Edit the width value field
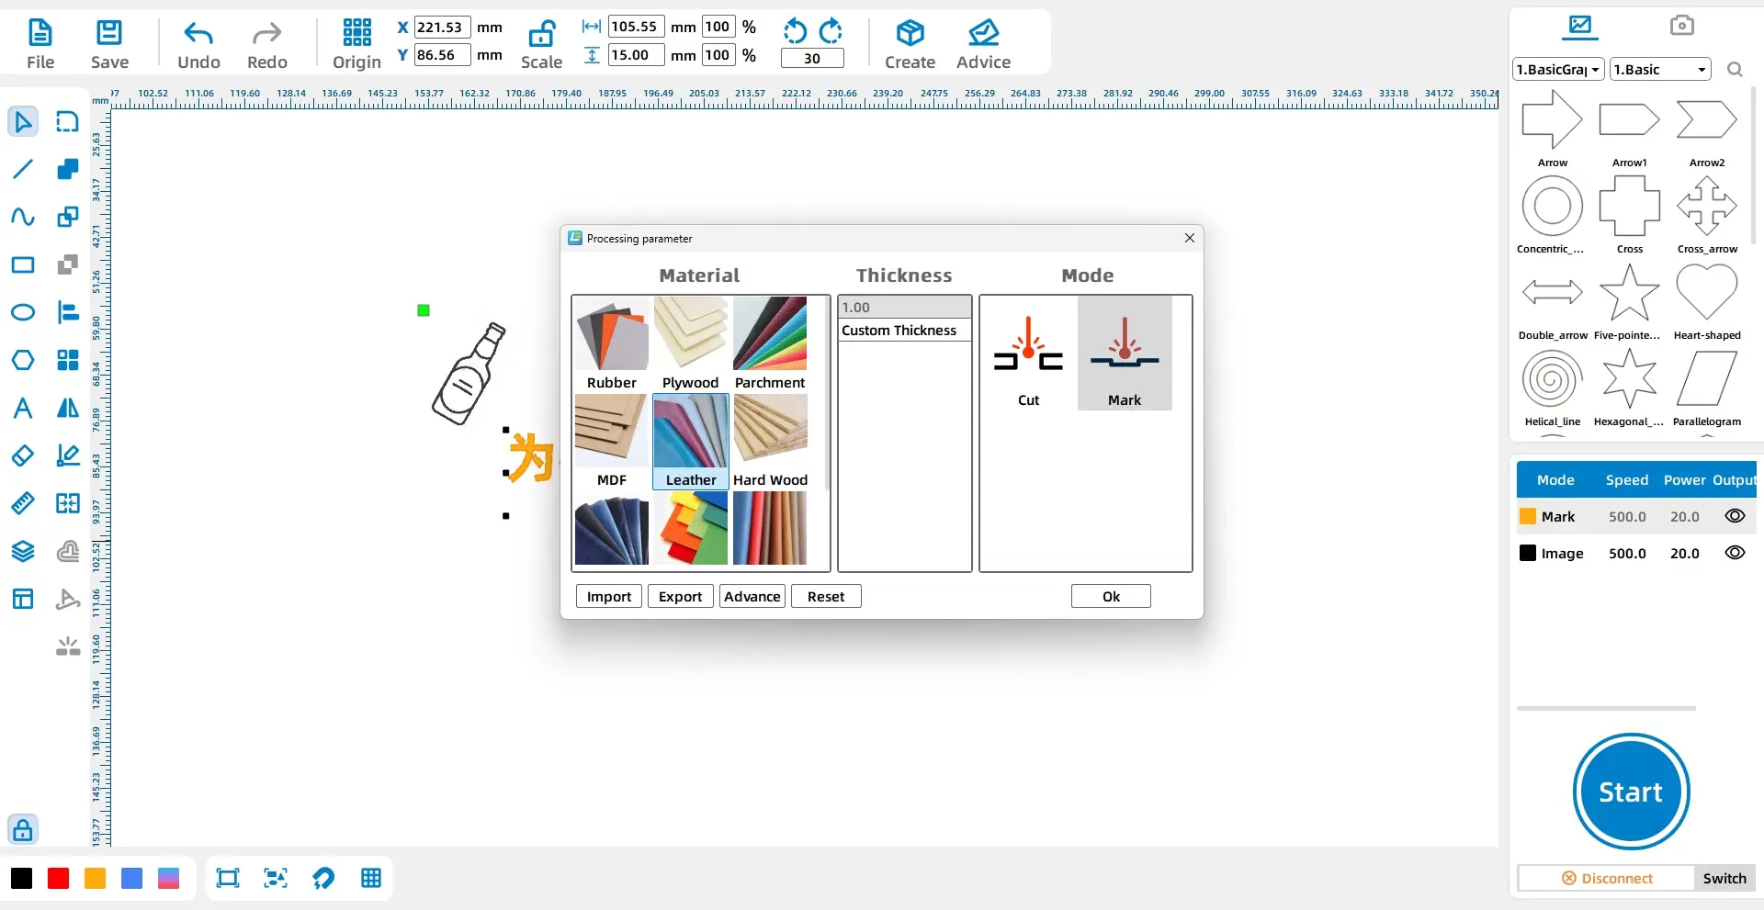The width and height of the screenshot is (1764, 910). point(636,27)
